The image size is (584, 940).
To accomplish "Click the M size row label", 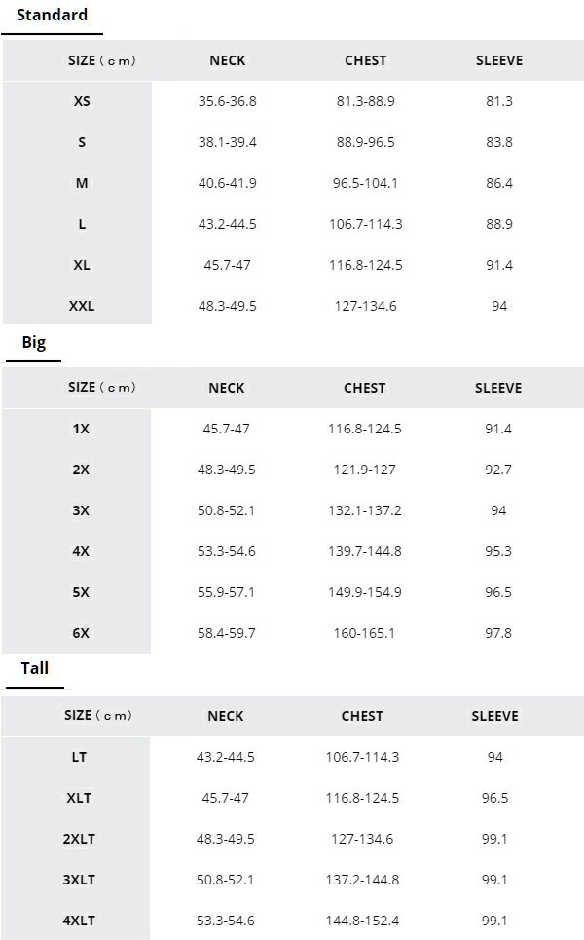I will (x=82, y=183).
